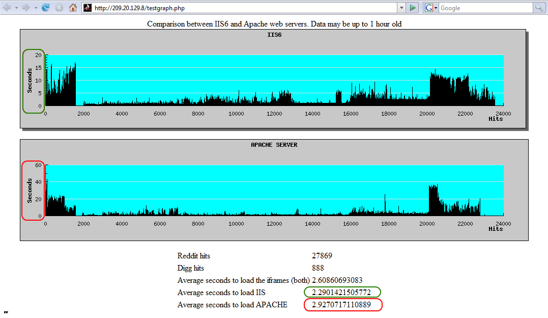
Task: Click the Reddit hits count 27869
Action: tap(322, 256)
